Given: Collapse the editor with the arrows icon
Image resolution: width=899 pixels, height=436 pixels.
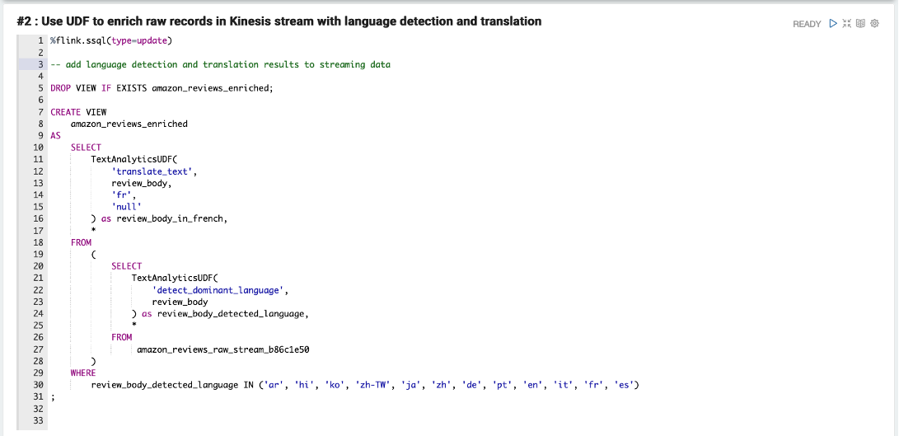Looking at the screenshot, I should (x=847, y=24).
